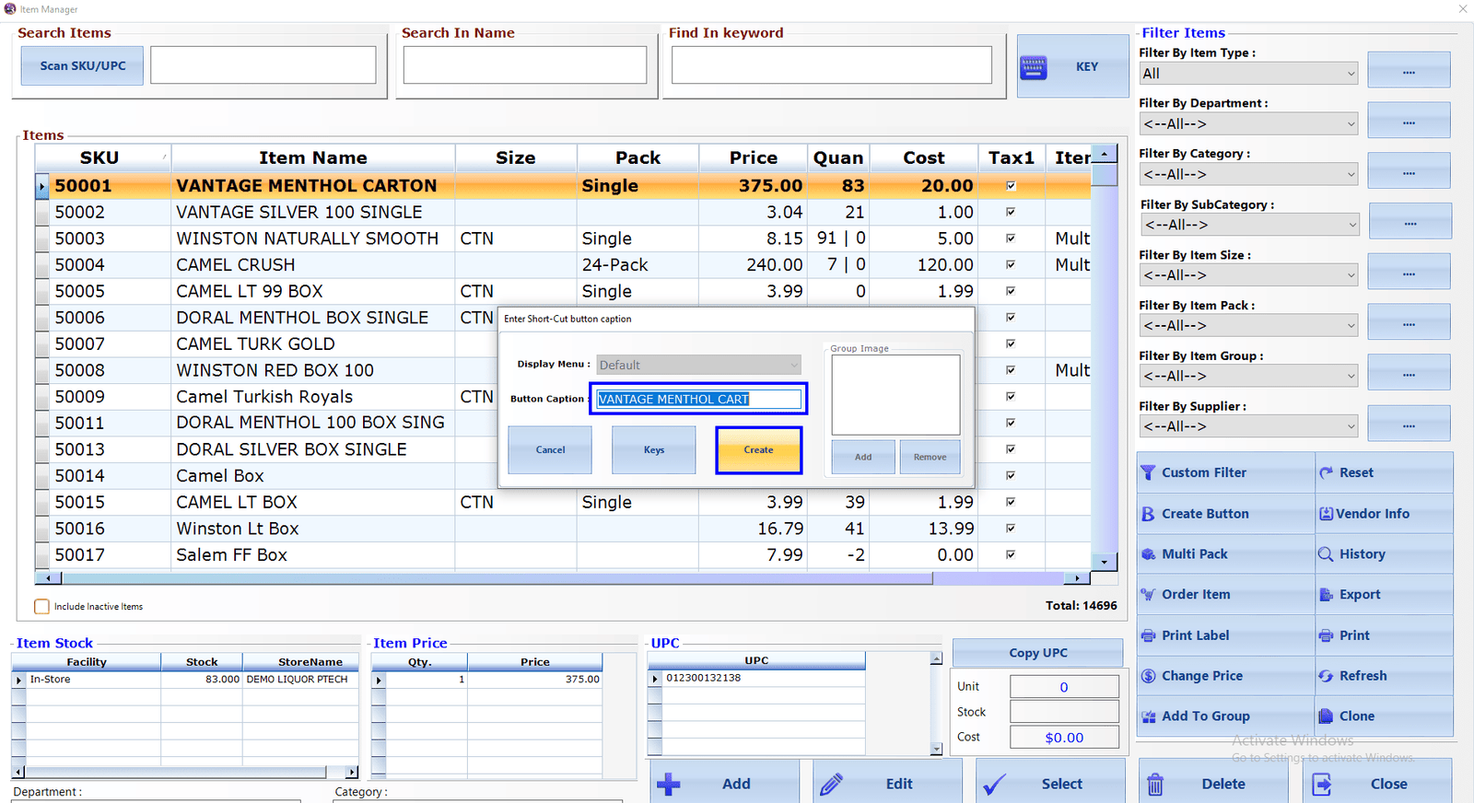
Task: Toggle Tax1 checkbox for Salem FF Box
Action: [x=1011, y=554]
